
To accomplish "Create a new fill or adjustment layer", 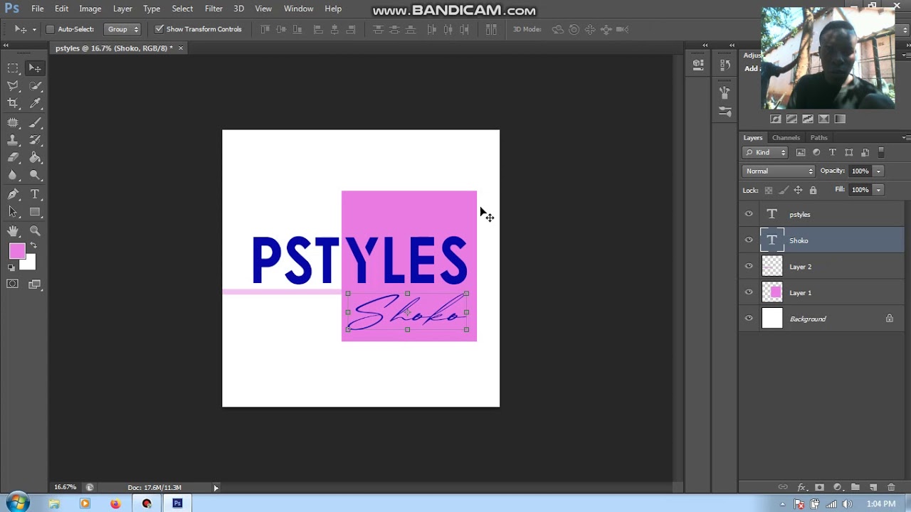I will 837,487.
